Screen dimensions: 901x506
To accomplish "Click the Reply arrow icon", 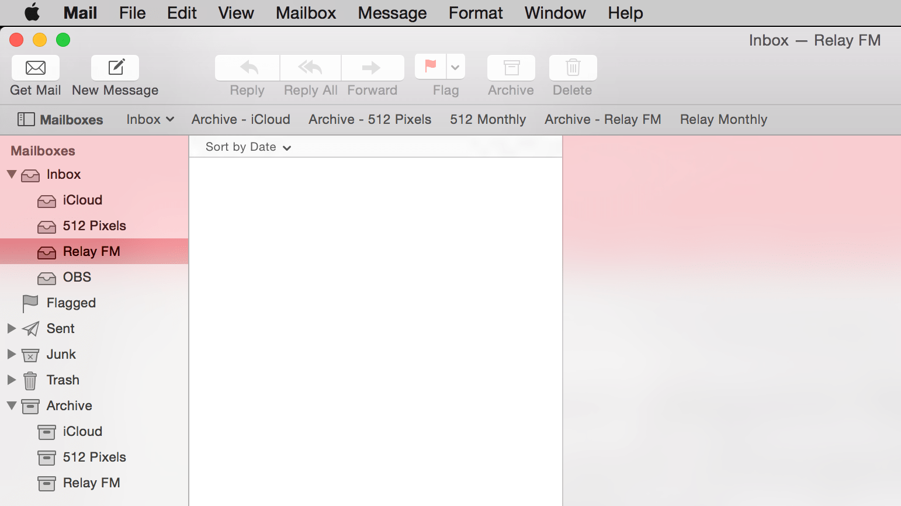I will [248, 68].
